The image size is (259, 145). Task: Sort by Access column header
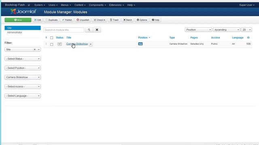pos(215,37)
